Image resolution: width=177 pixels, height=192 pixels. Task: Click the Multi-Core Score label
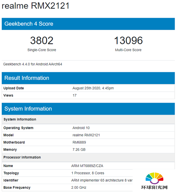point(128,50)
